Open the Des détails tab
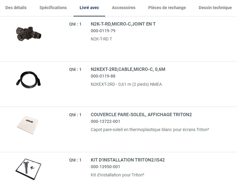The height and width of the screenshot is (184, 237). (16, 8)
